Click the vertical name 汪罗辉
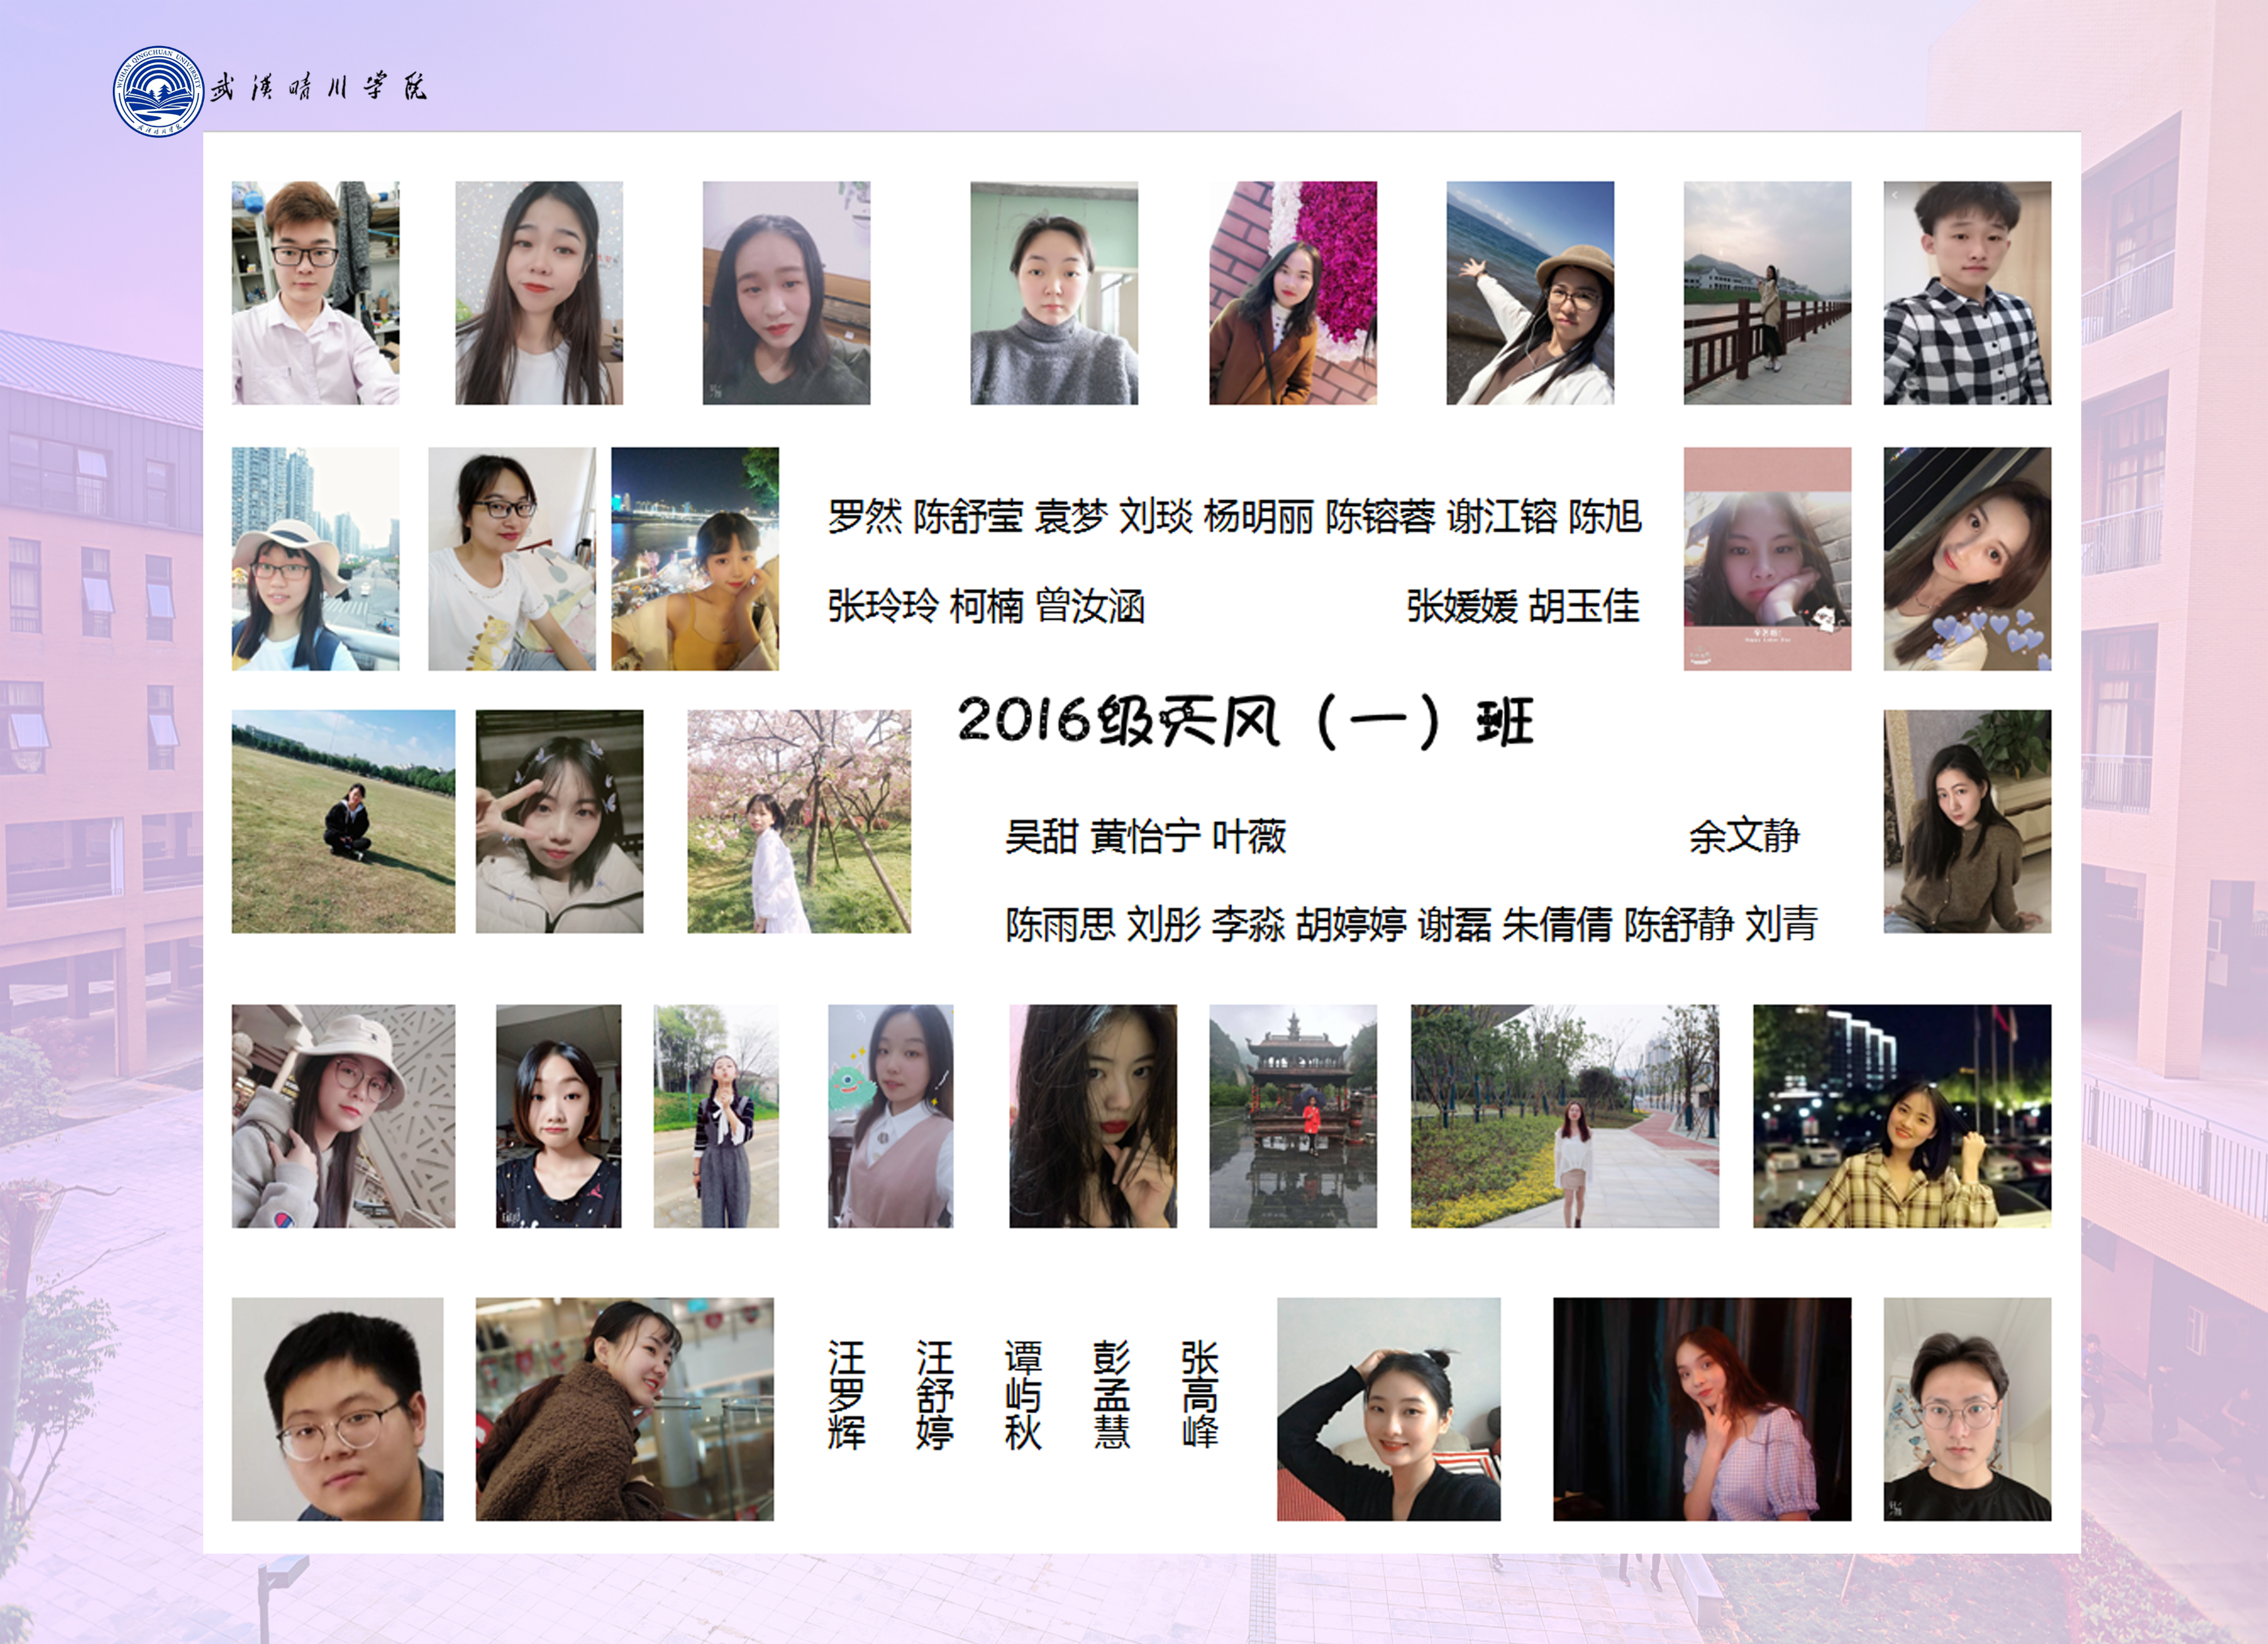Viewport: 2268px width, 1644px height. click(846, 1395)
